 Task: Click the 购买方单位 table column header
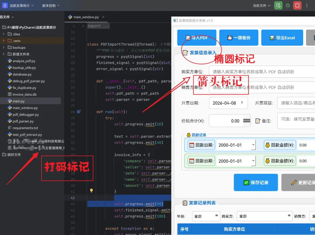(x=235, y=229)
